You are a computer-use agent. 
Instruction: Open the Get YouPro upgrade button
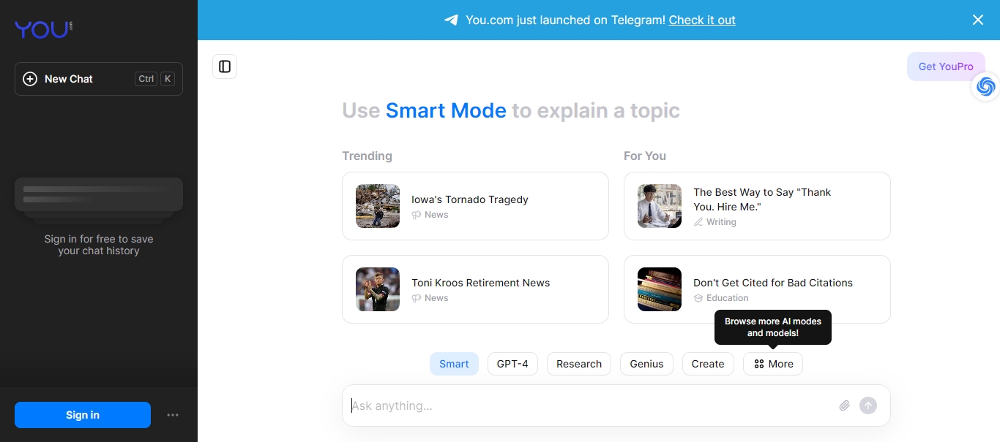pyautogui.click(x=946, y=66)
